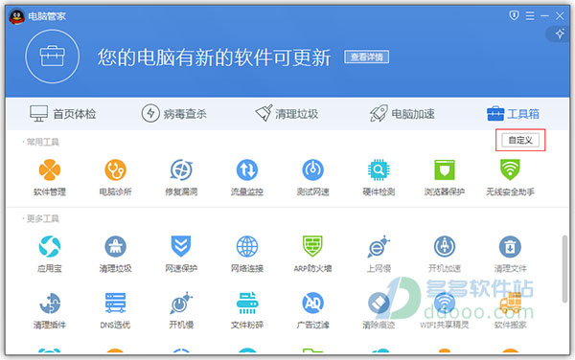This screenshot has height=360, width=575.
Task: Click the toolbox circle icon in header
Action: tap(52, 56)
